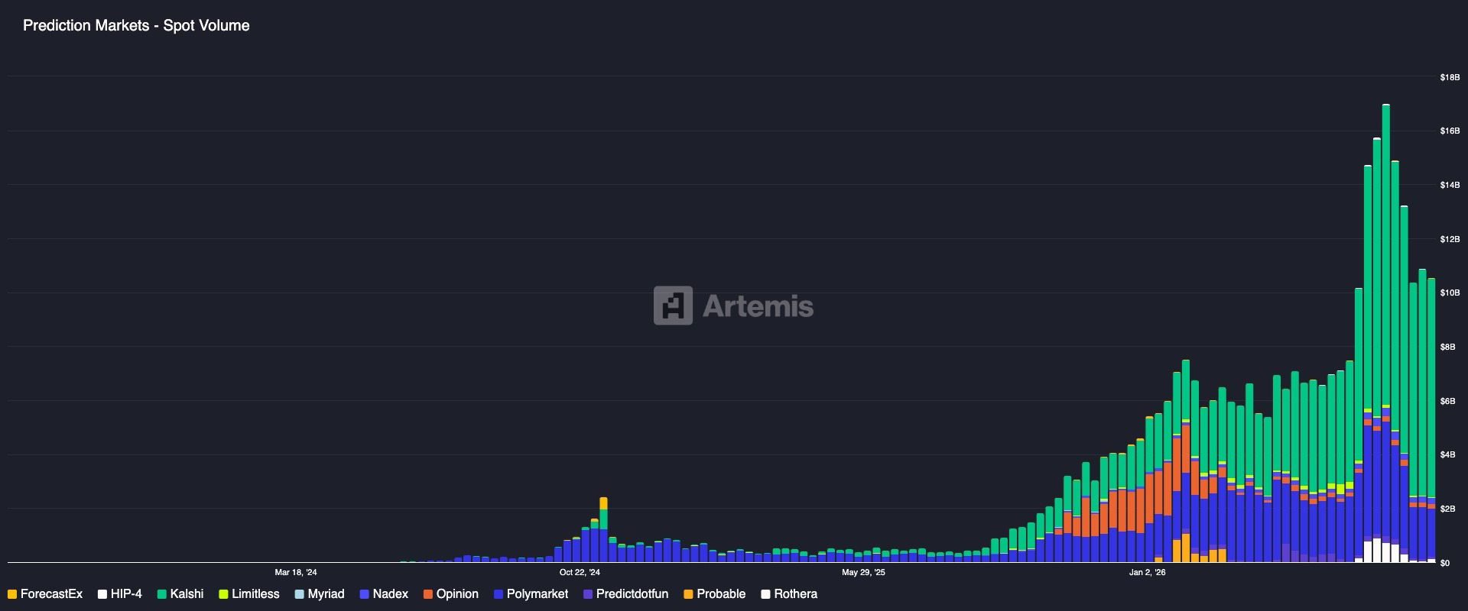Toggle the Polymarket legend entry

531,594
